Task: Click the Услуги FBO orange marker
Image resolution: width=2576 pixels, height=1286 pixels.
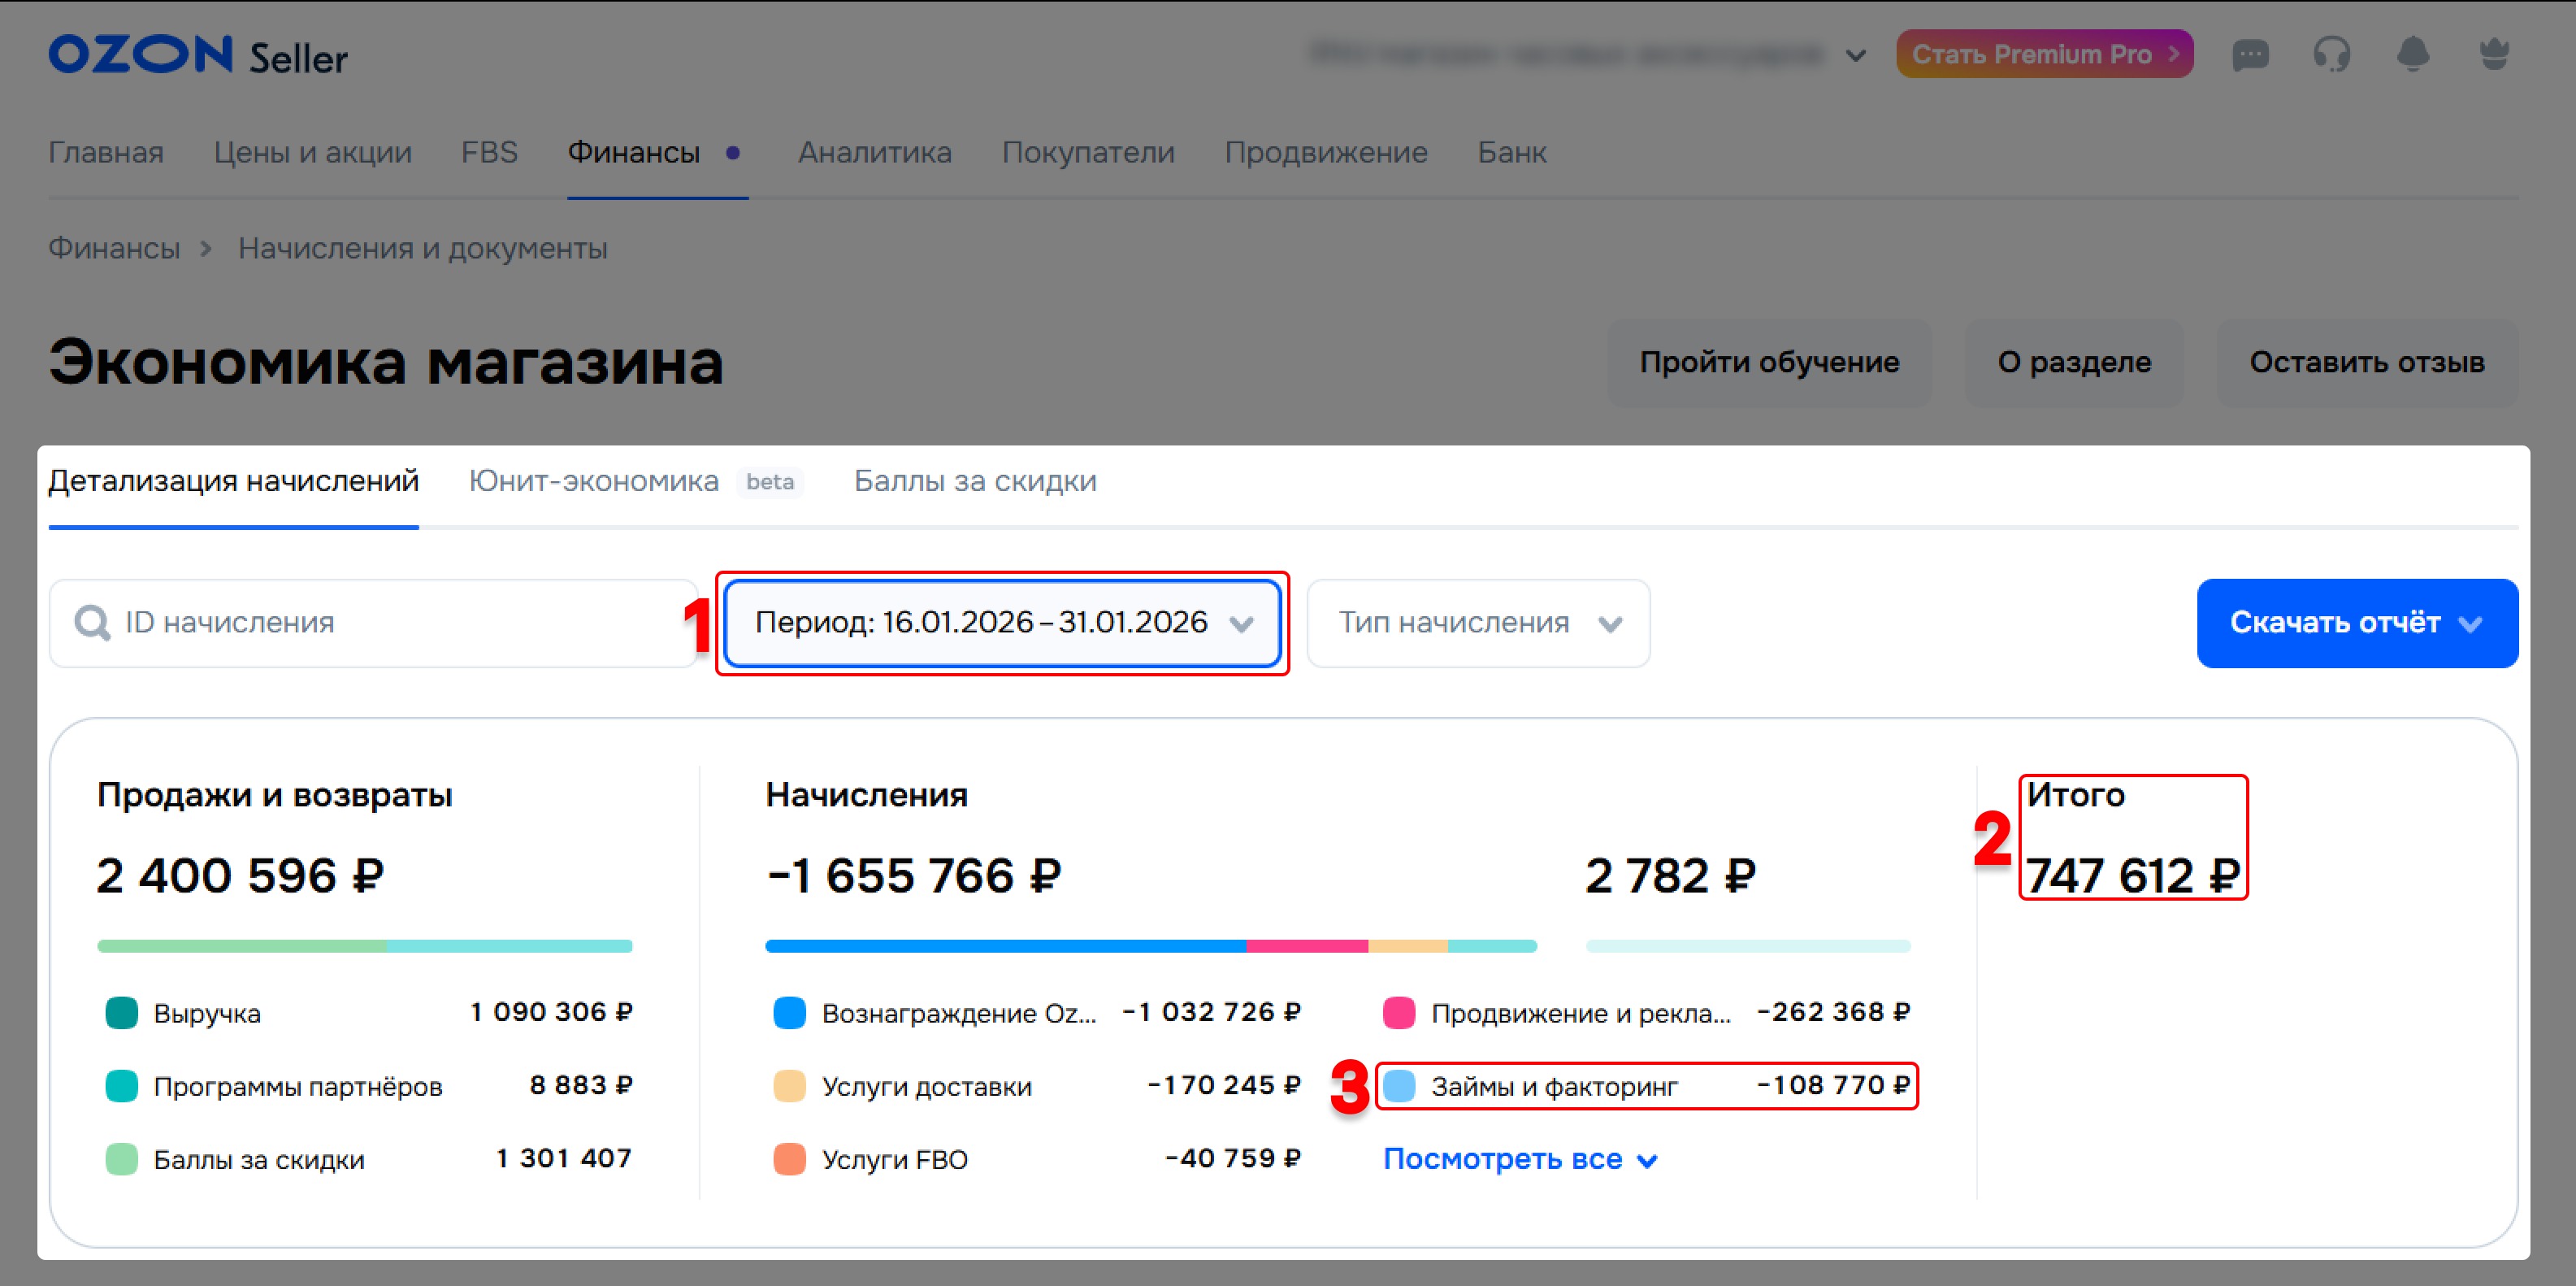Action: click(x=790, y=1159)
